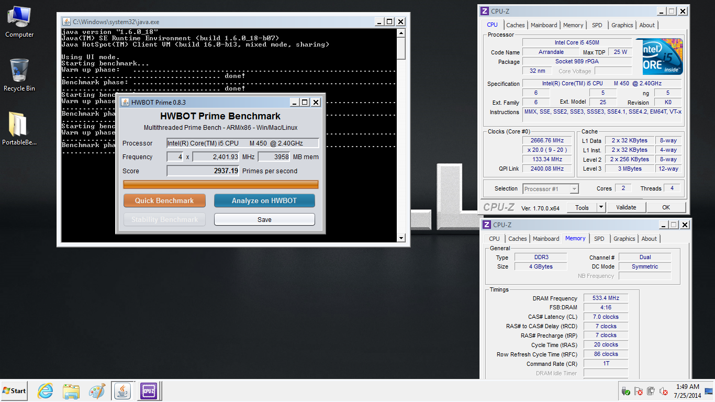The width and height of the screenshot is (715, 402).
Task: Open the Recycle Bin desktop icon
Action: coord(19,75)
